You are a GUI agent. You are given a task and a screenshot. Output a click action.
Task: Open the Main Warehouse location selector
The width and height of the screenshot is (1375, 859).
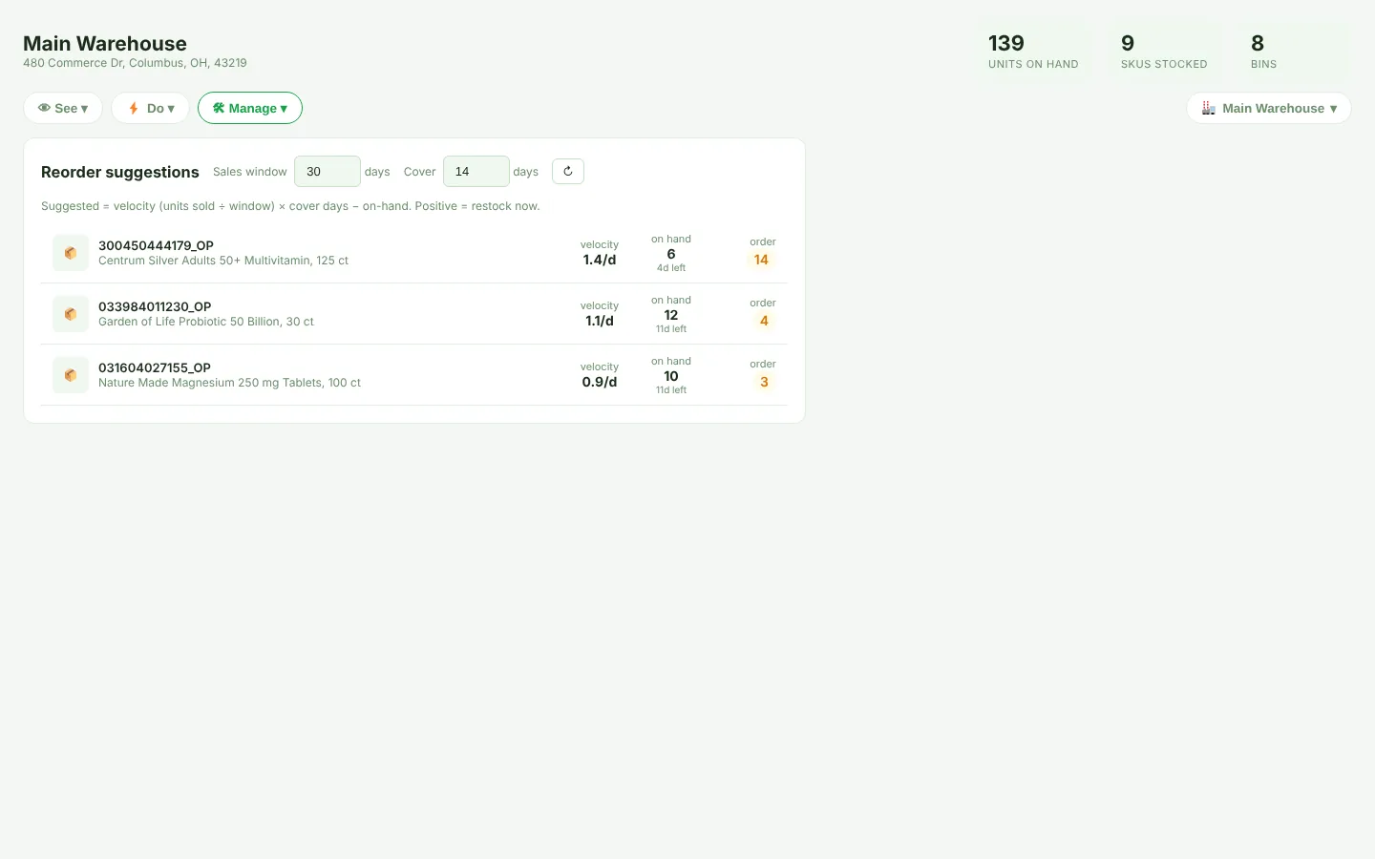[1269, 108]
